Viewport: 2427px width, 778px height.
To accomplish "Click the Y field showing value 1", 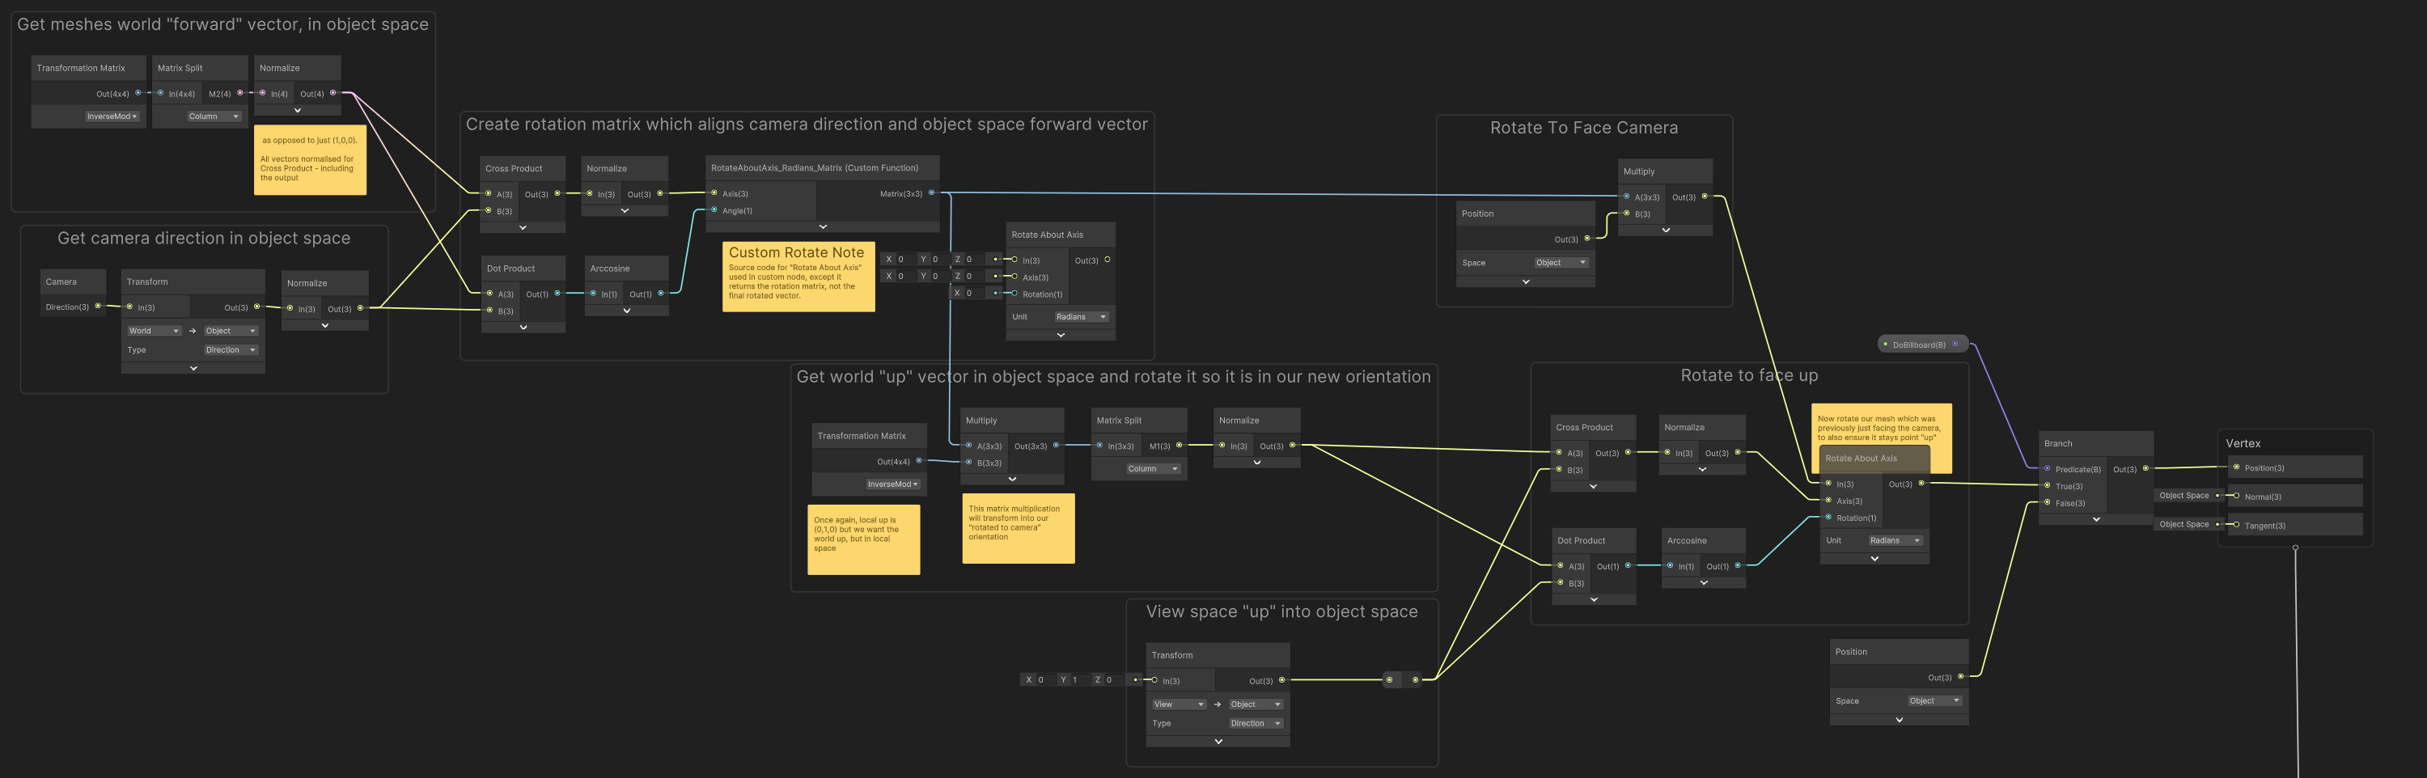I will click(1071, 679).
